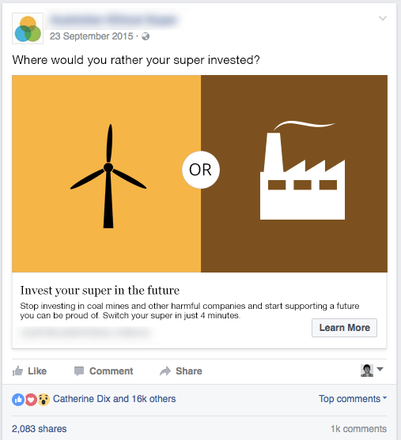The height and width of the screenshot is (440, 401).
Task: Click the factory side of the image
Action: pyautogui.click(x=294, y=174)
